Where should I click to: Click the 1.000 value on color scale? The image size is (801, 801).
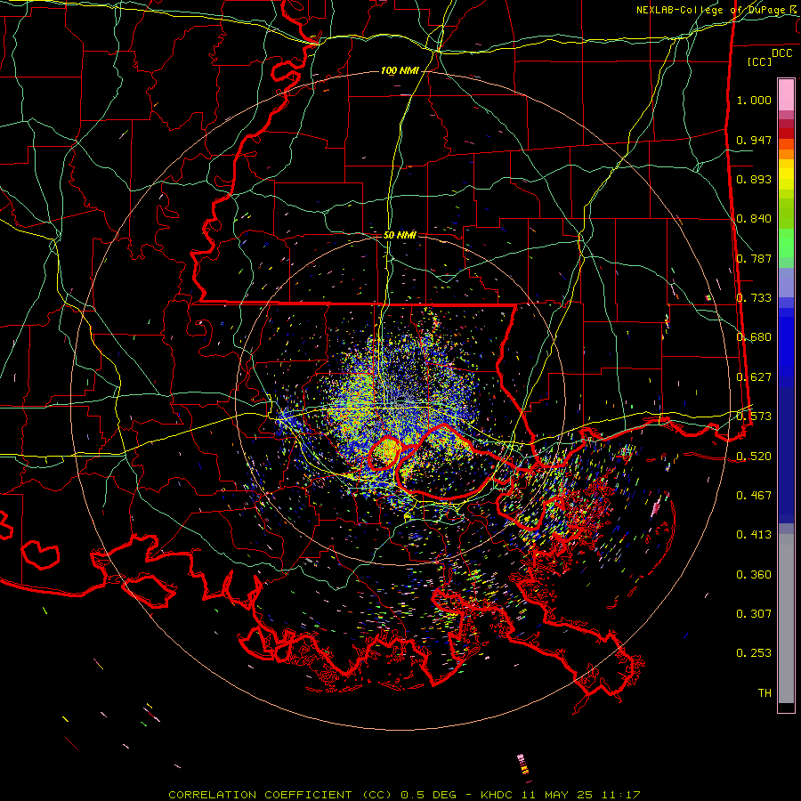(x=754, y=100)
